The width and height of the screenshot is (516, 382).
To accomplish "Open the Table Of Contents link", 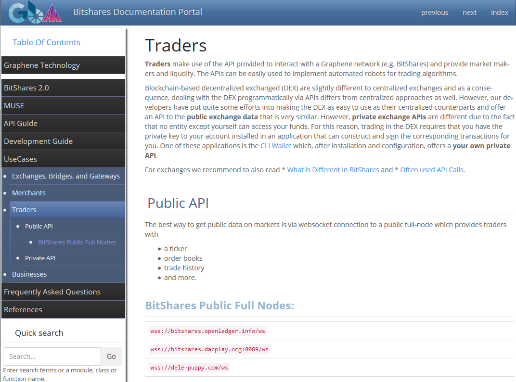I will click(x=46, y=42).
